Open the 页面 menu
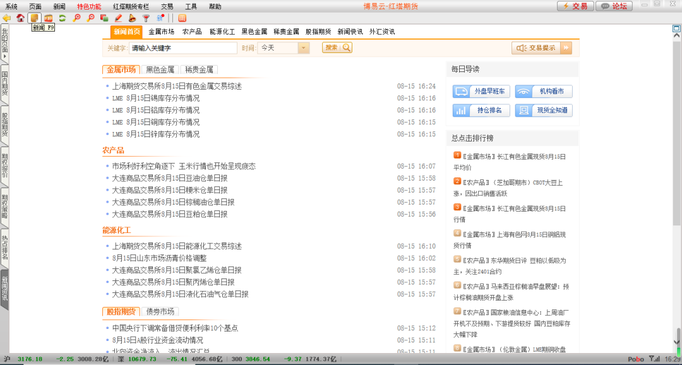Viewport: 682px width, 365px height. pyautogui.click(x=35, y=6)
